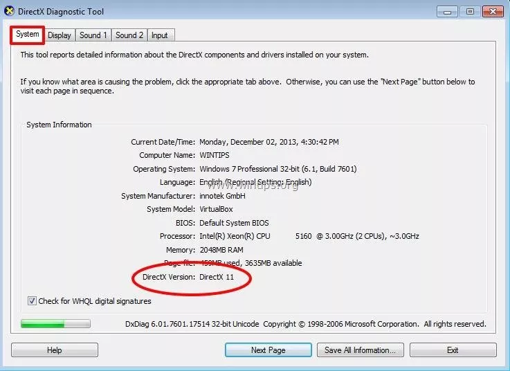Switch to the System tab
This screenshot has width=510, height=371.
(27, 35)
